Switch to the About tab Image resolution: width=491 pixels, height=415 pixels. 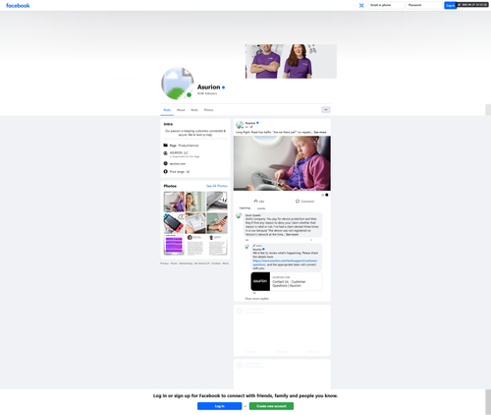coord(181,110)
